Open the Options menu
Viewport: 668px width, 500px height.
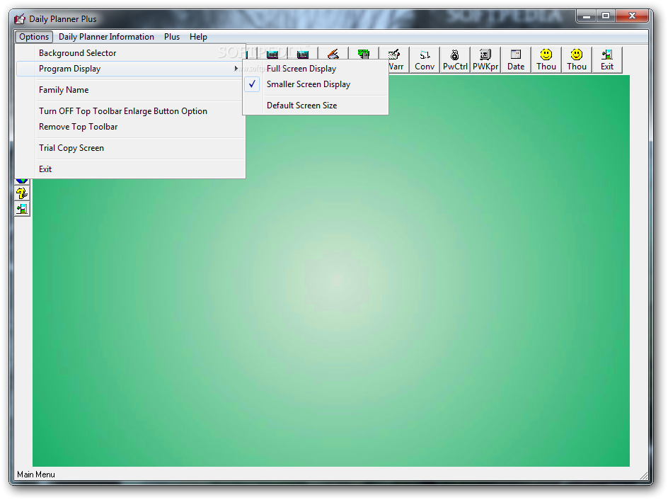coord(34,37)
